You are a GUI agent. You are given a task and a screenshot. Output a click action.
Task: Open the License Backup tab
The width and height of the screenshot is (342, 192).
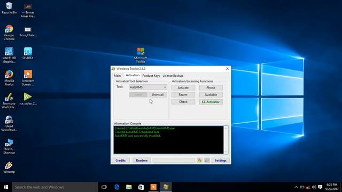tap(173, 76)
